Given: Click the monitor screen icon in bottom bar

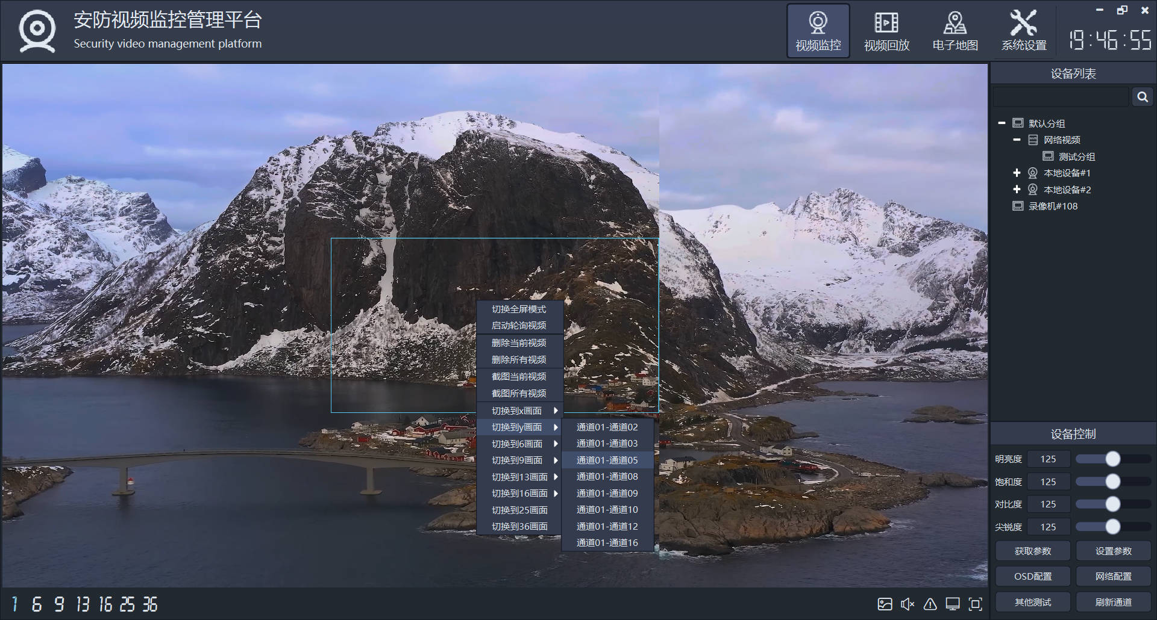Looking at the screenshot, I should pyautogui.click(x=953, y=604).
